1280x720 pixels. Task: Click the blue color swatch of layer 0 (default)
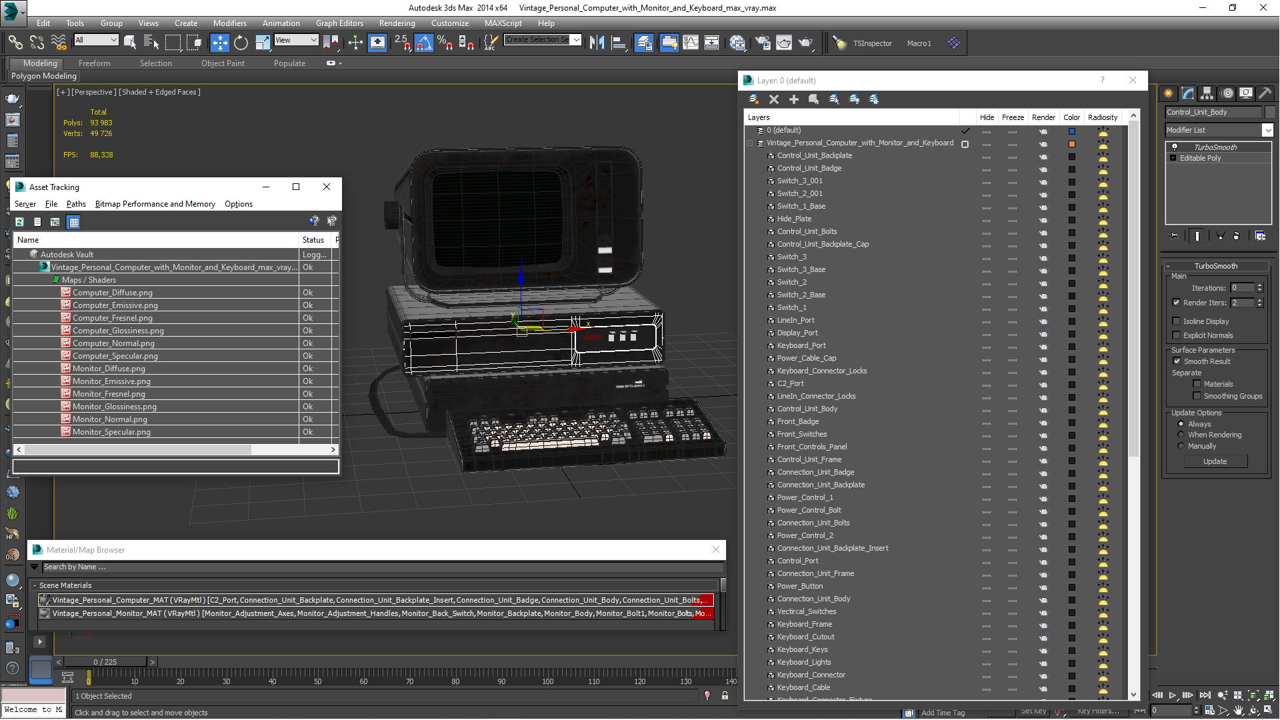[x=1071, y=131]
